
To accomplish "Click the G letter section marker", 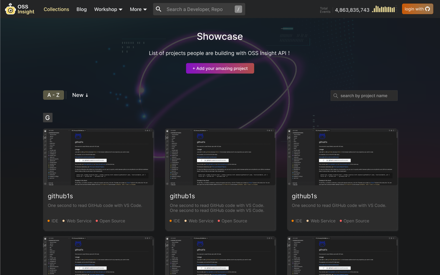I will coord(48,118).
